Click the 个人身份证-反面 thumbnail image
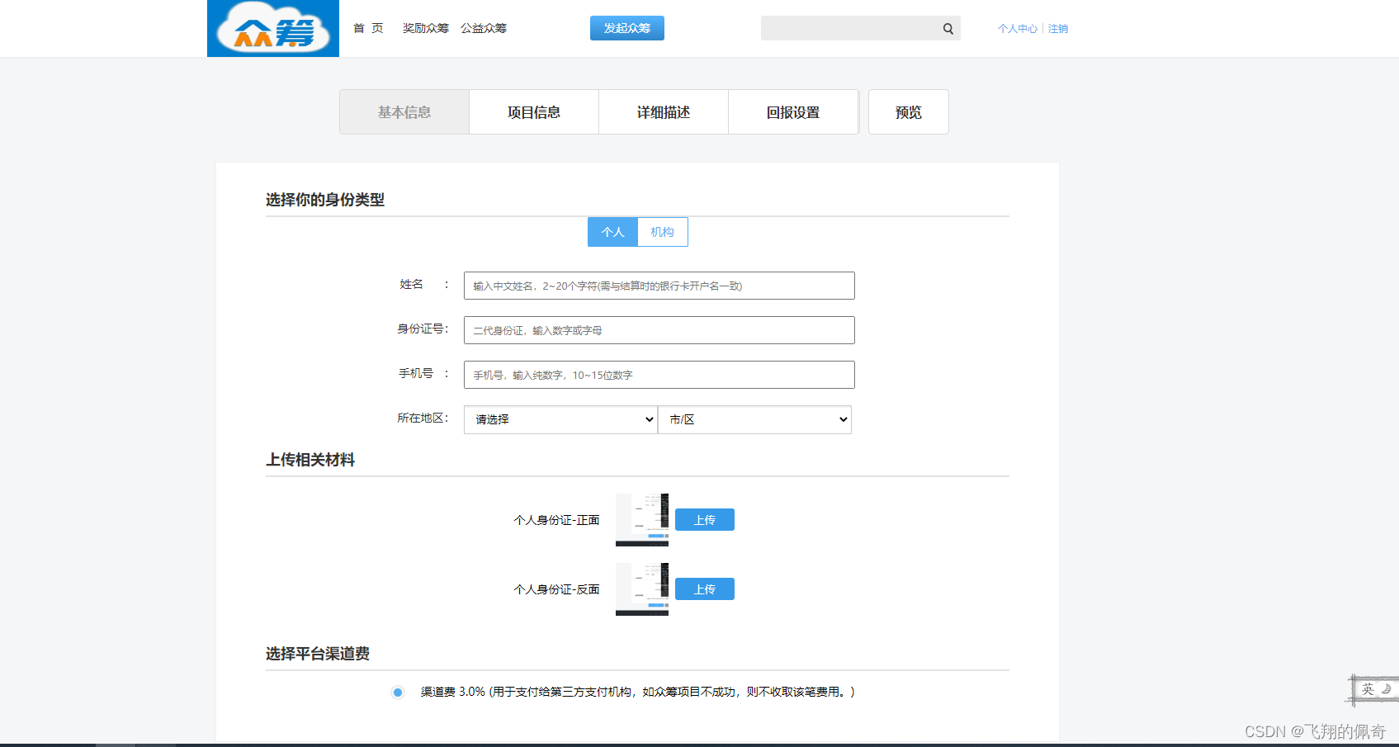Screen dimensions: 1399x747 point(642,589)
